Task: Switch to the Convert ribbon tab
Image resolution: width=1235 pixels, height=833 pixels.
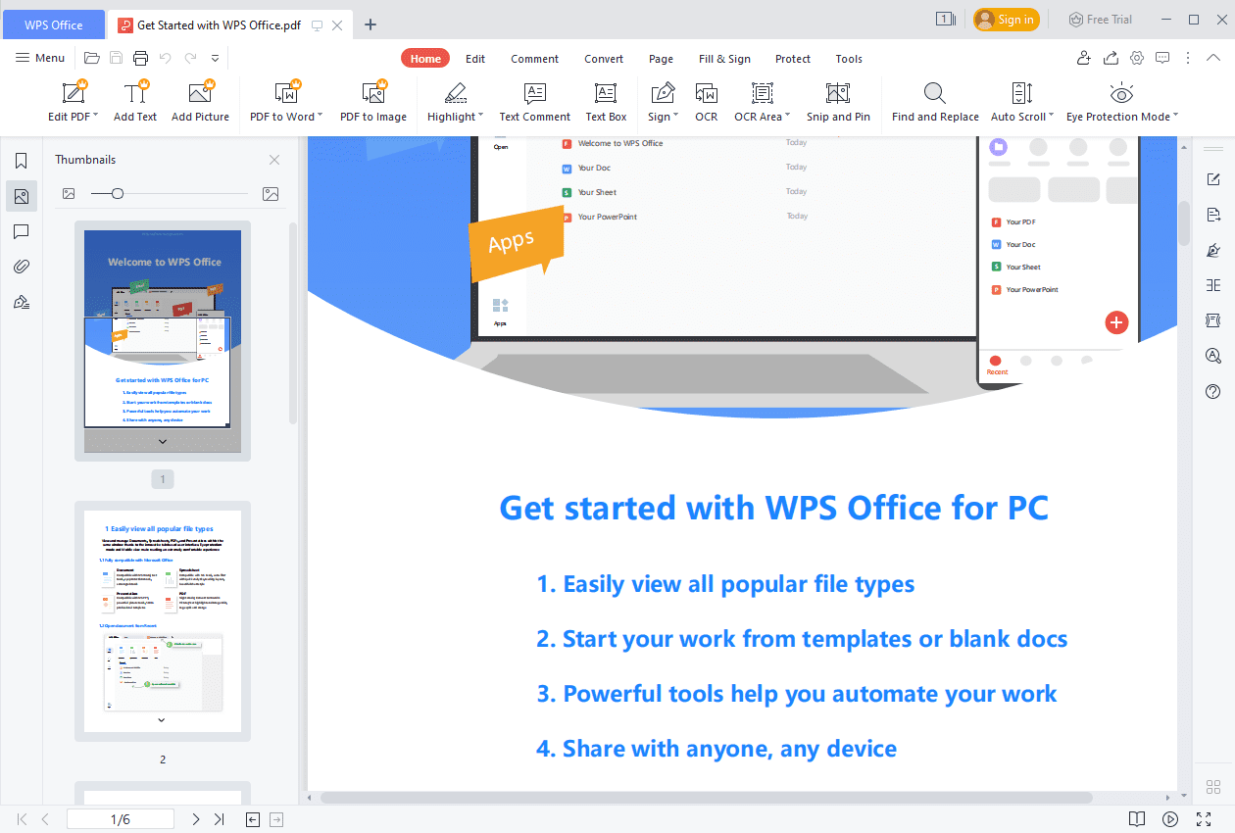Action: pos(603,58)
